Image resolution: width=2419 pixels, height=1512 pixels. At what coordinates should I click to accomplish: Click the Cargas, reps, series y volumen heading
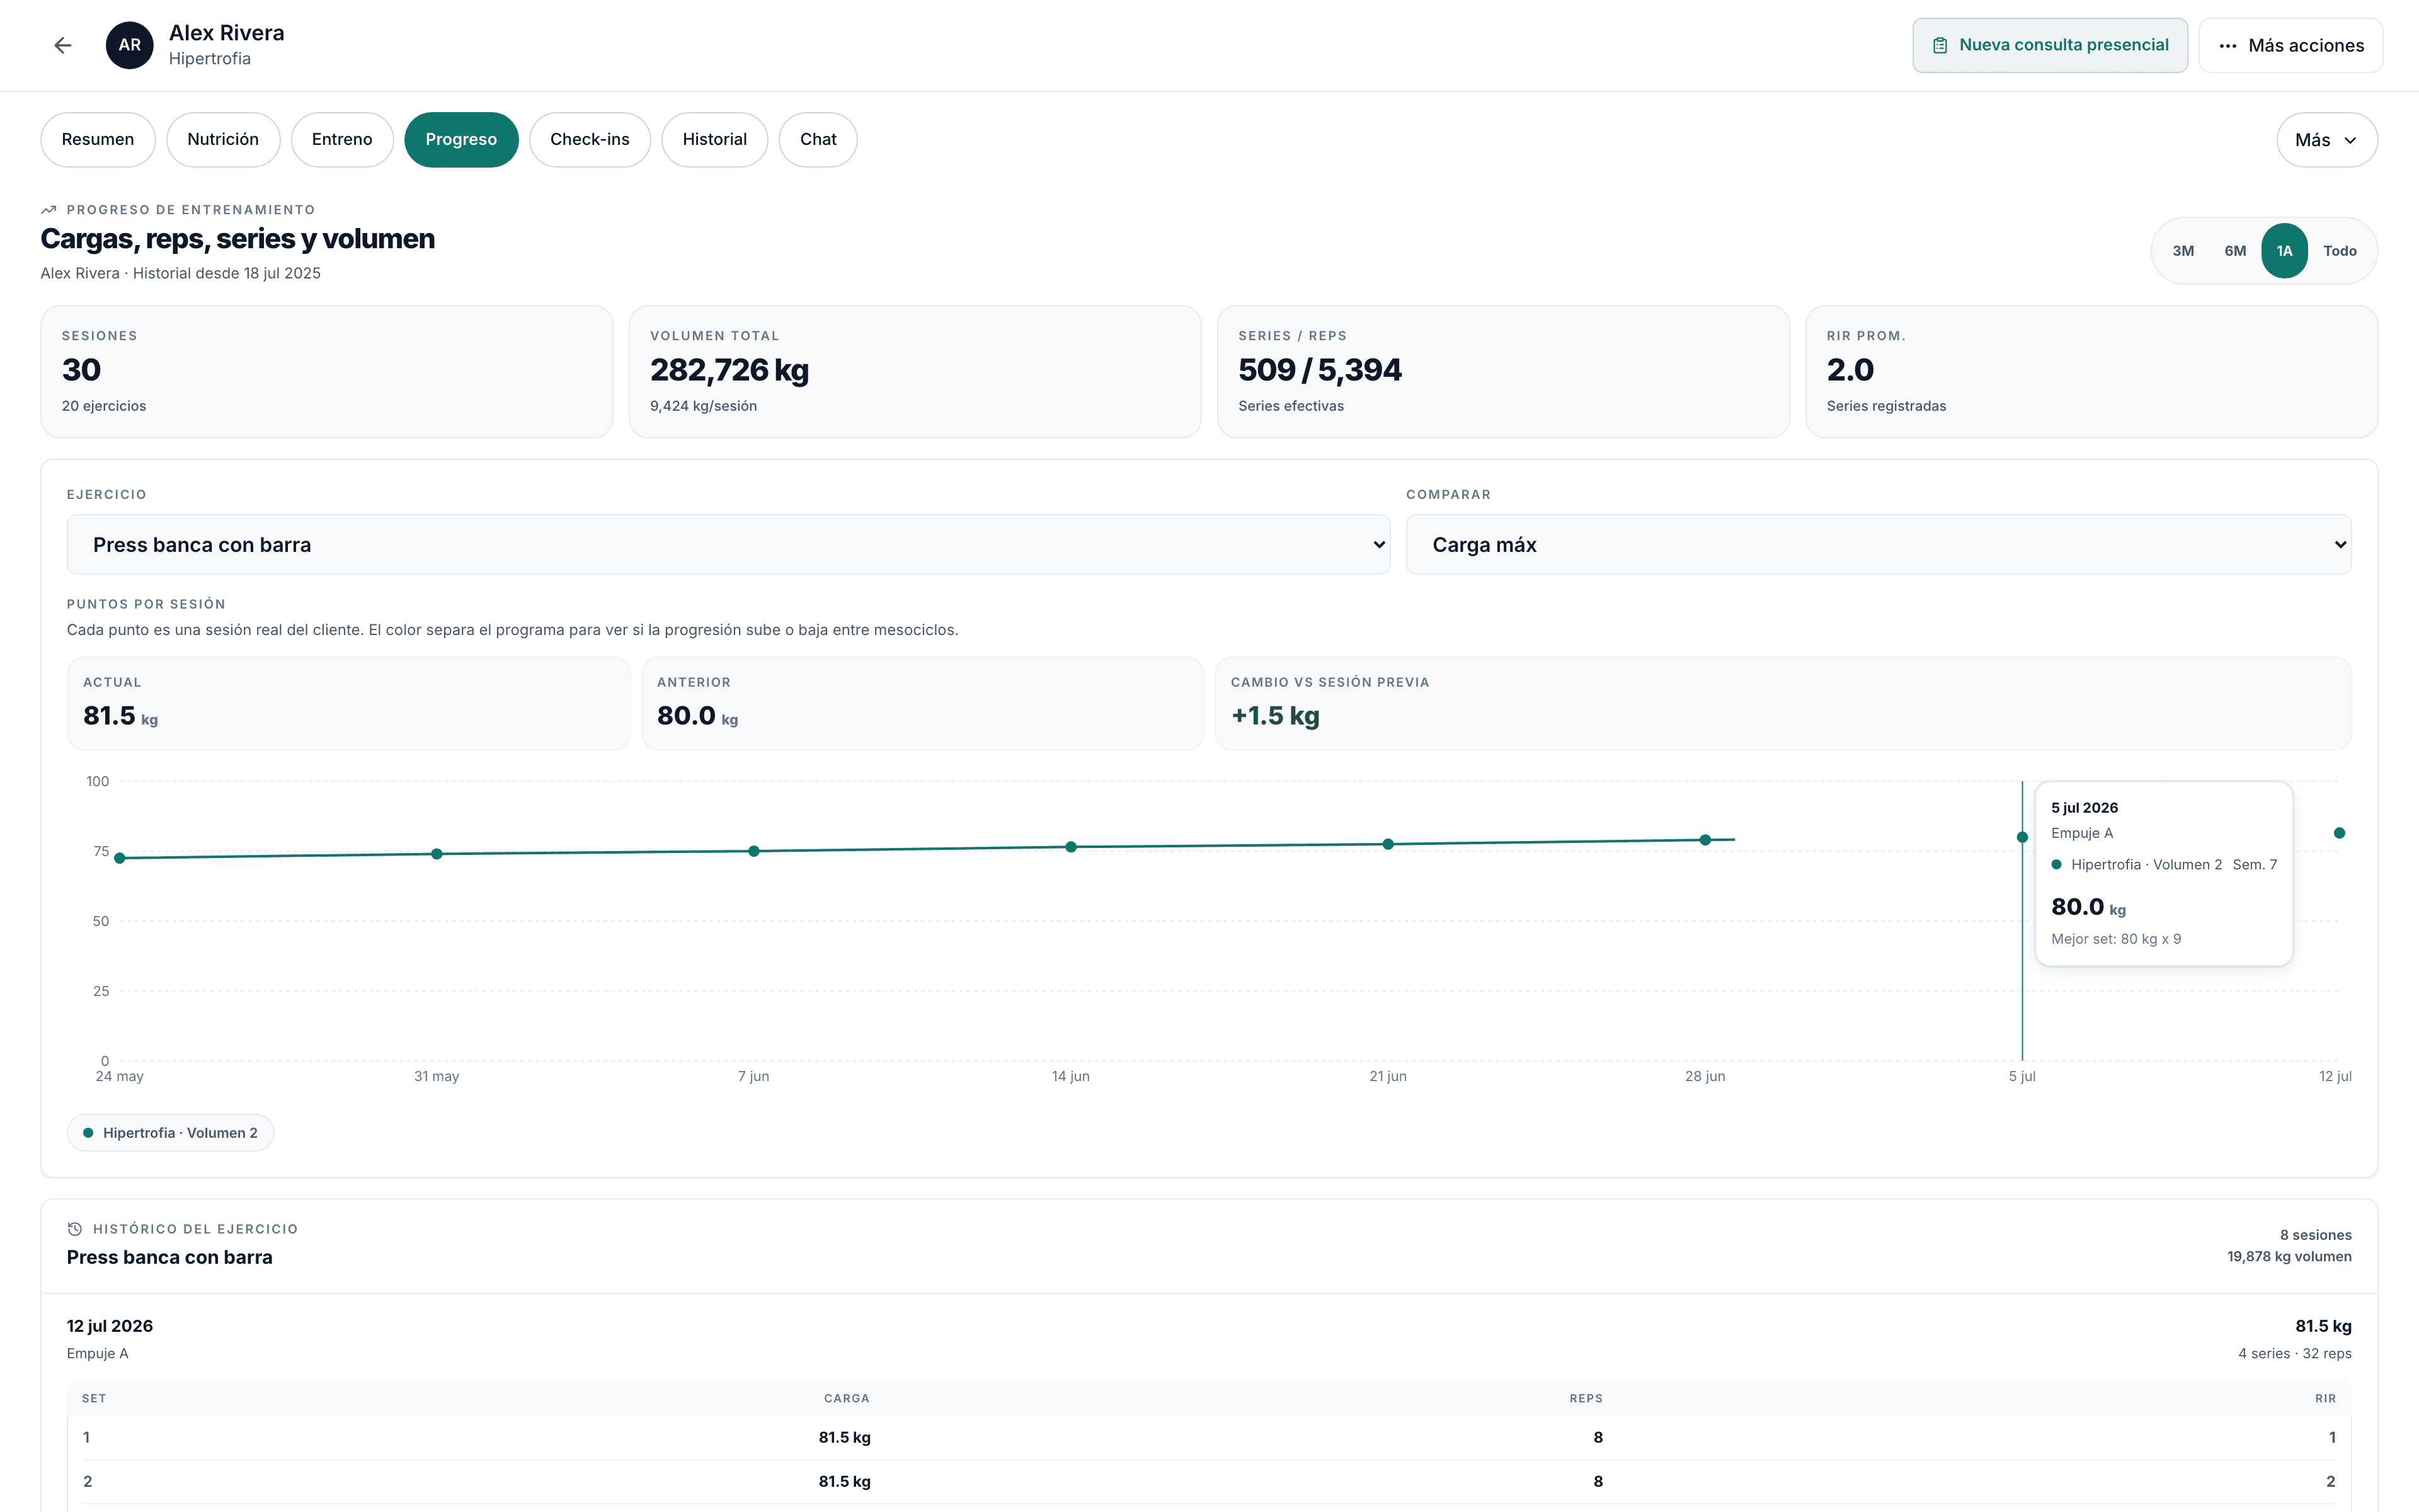[238, 239]
